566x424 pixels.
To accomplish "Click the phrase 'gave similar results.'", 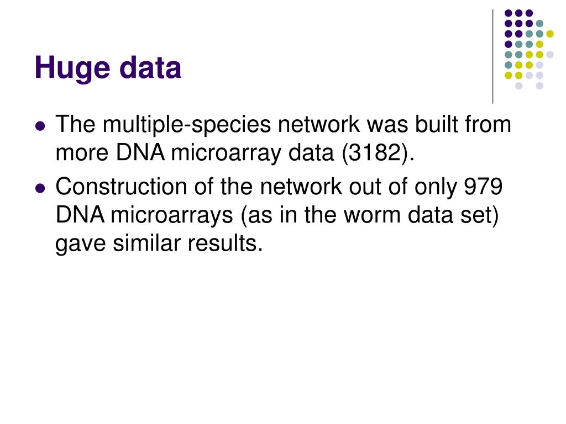I will click(159, 243).
